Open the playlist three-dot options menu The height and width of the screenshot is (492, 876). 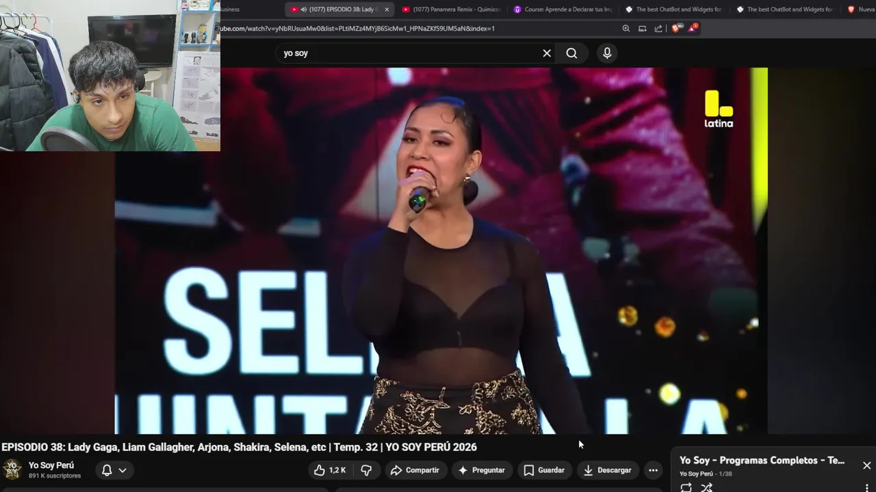tap(867, 488)
